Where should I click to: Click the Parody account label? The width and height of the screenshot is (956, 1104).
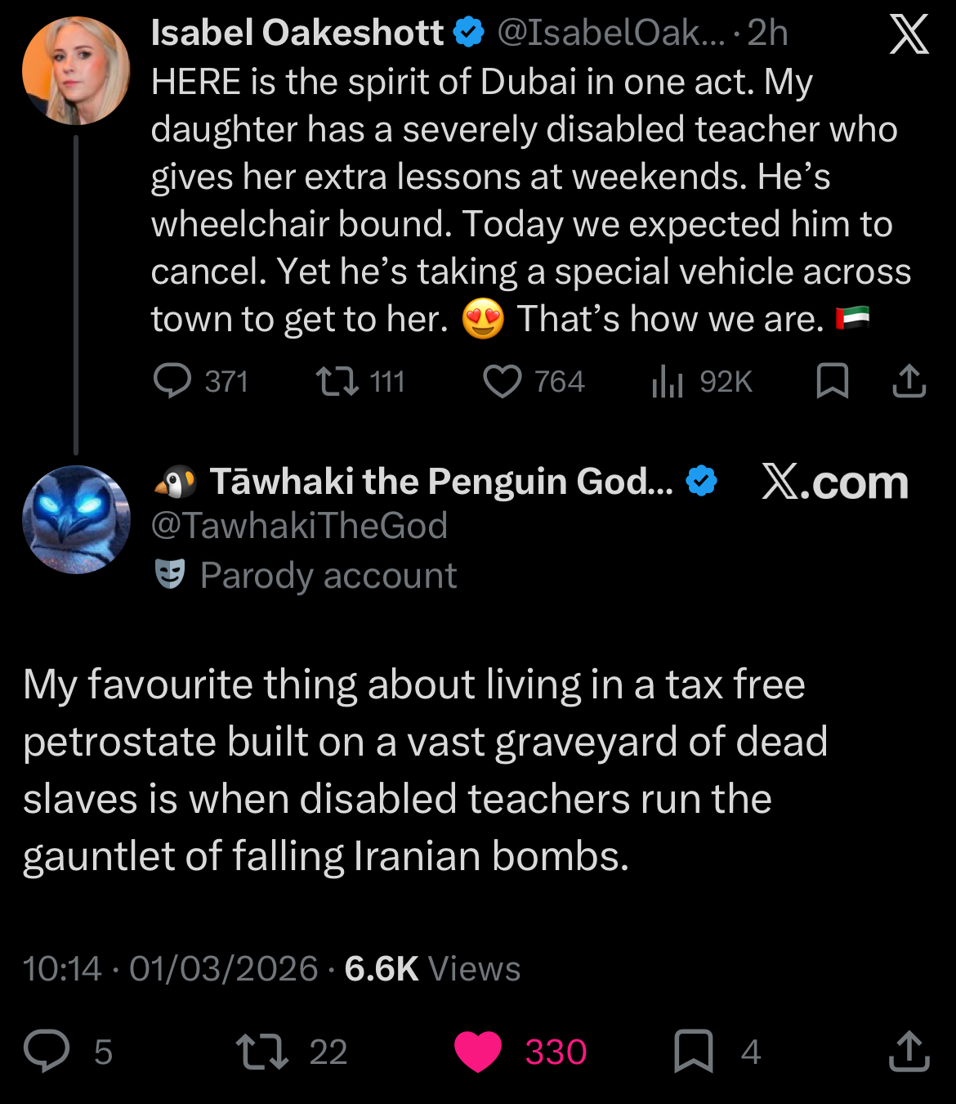click(328, 576)
